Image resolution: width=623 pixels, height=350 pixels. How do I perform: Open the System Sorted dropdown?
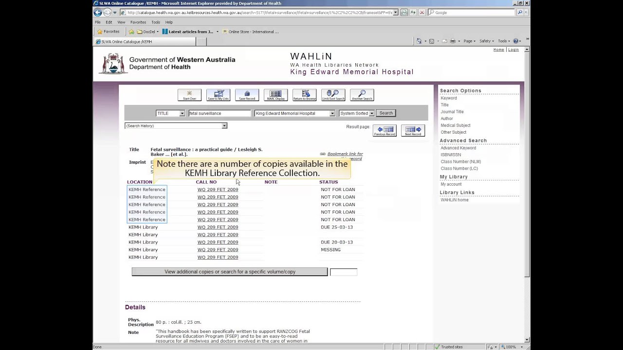tap(356, 113)
